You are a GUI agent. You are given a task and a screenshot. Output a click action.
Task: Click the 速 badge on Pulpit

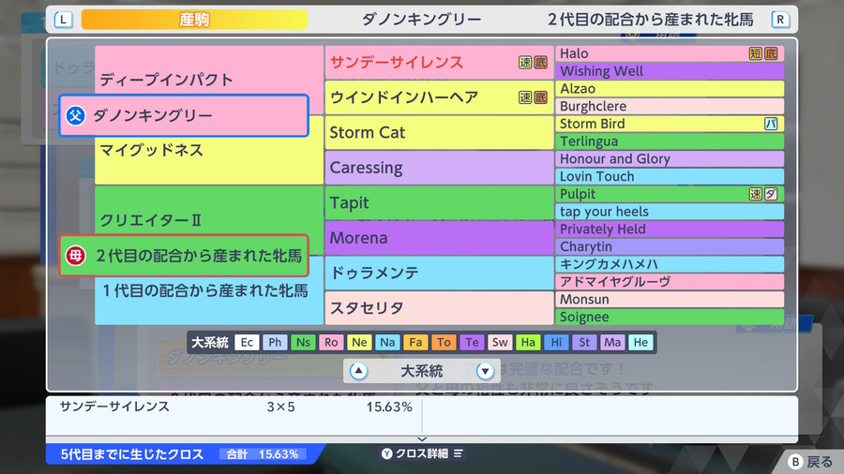pos(756,194)
